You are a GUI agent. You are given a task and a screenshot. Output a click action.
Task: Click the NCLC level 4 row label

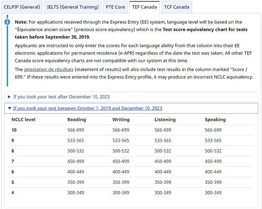[13, 193]
